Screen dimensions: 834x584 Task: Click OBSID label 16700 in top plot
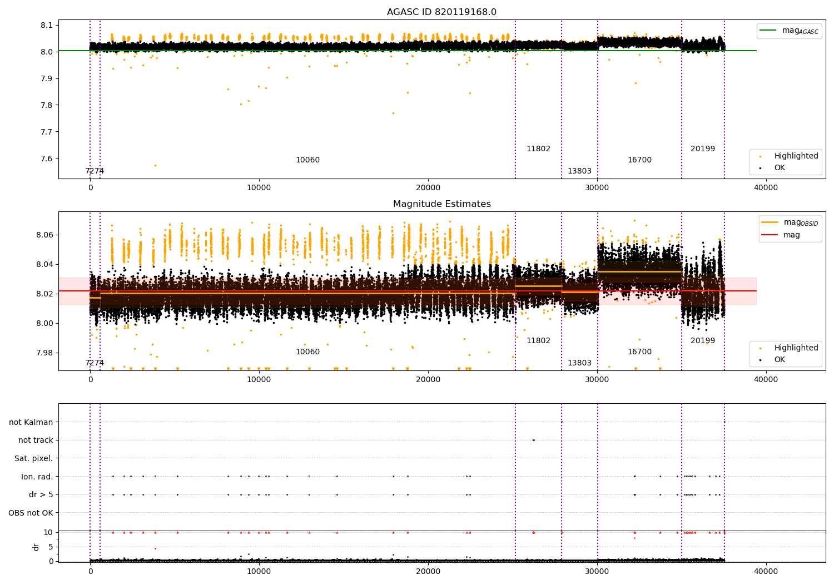(639, 160)
